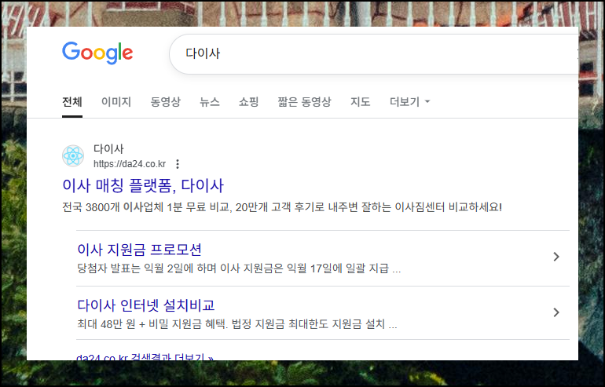Image resolution: width=605 pixels, height=387 pixels.
Task: Click the snippet starting 당첨자 발표는 익월 2일에
Action: click(x=239, y=268)
